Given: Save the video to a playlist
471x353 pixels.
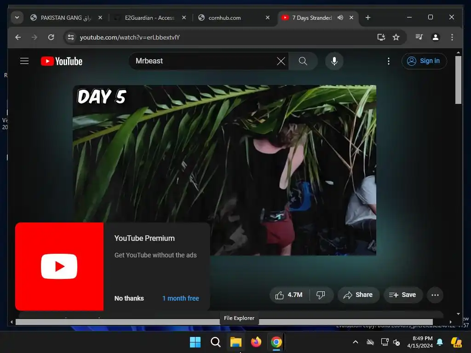Looking at the screenshot, I should [403, 295].
